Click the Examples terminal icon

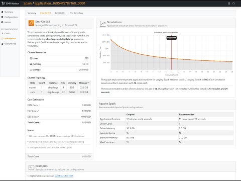click(x=31, y=167)
